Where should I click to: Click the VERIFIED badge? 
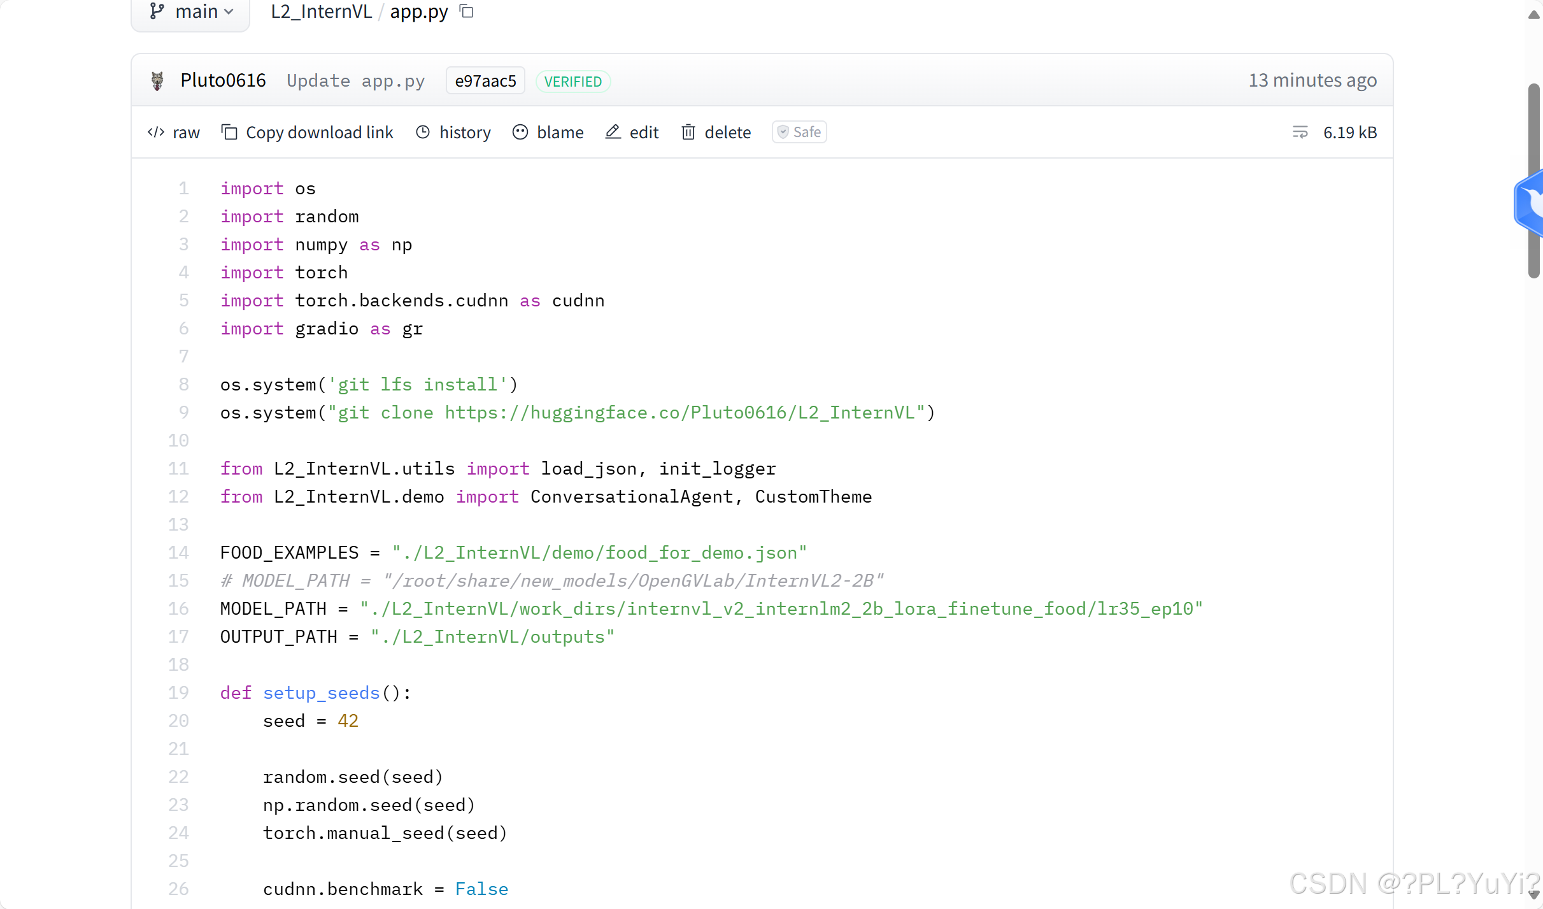(x=572, y=82)
